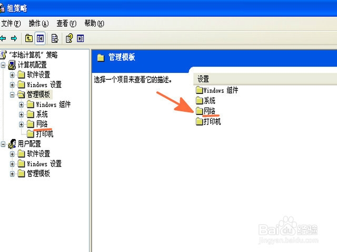337x252 pixels.
Task: Select Windows 设置 label under 计算机配置
Action: click(44, 85)
